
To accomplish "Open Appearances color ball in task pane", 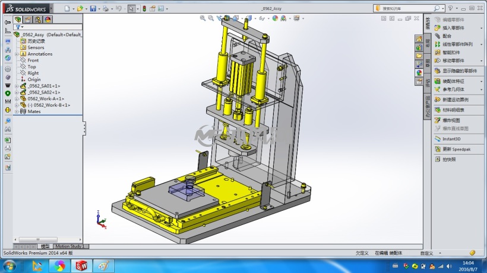I will point(419,73).
